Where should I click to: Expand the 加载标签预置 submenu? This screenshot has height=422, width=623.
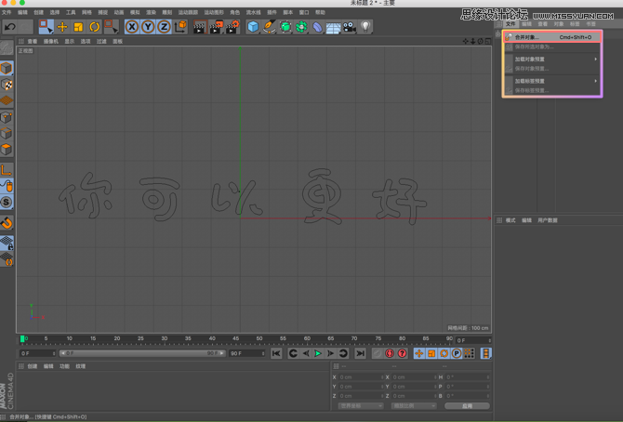point(552,81)
